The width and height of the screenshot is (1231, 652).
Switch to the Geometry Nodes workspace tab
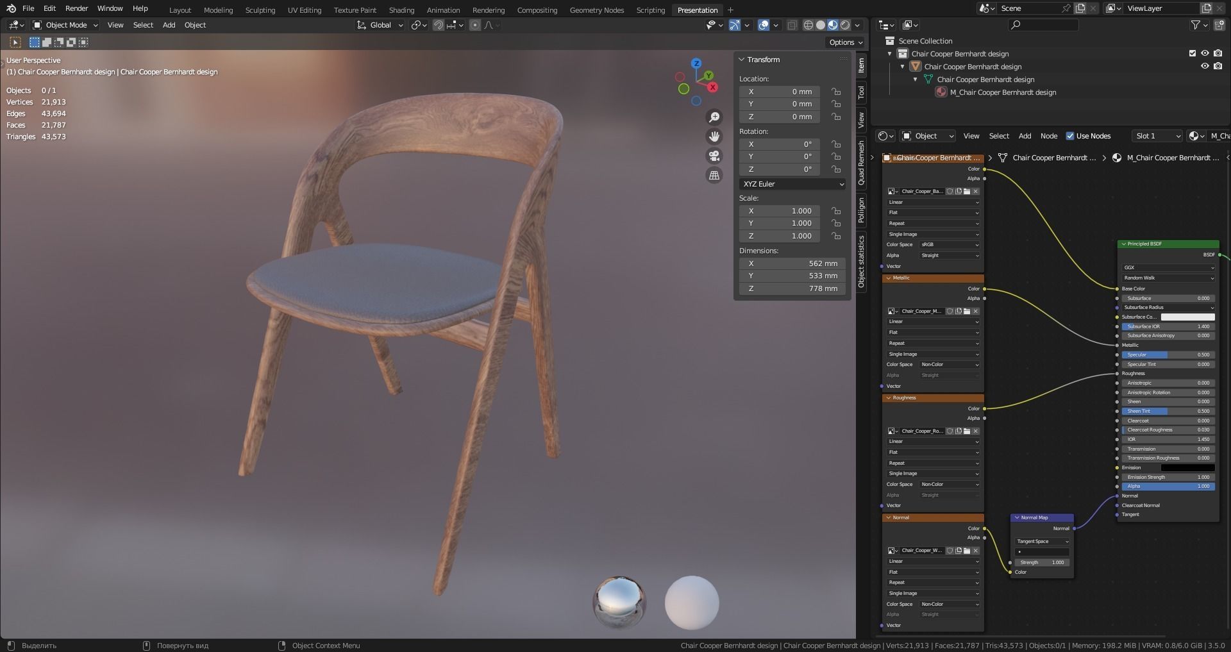click(x=596, y=10)
